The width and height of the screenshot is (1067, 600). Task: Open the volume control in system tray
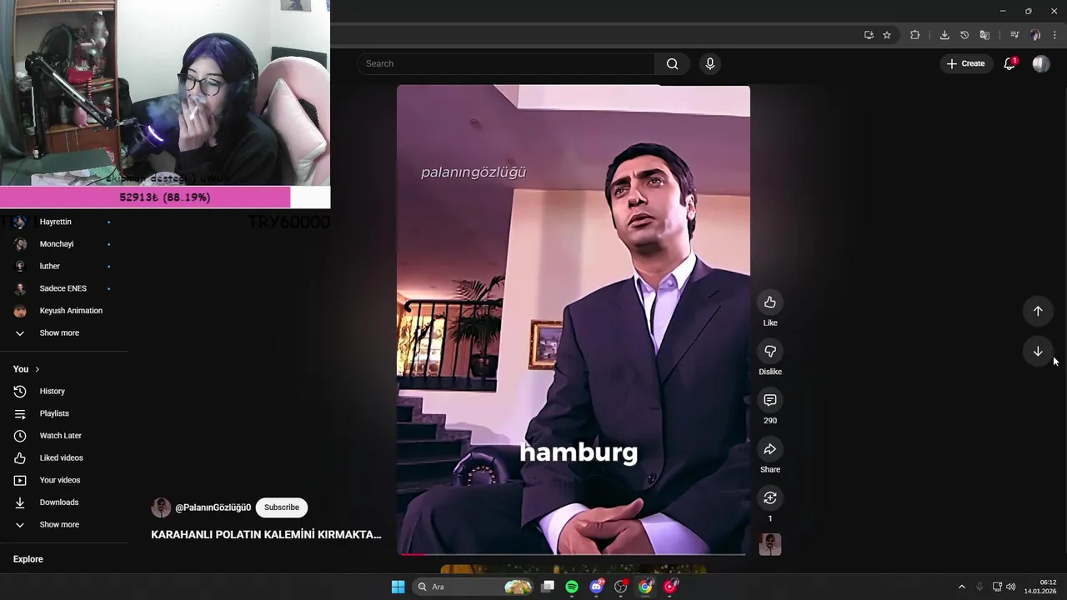tap(1011, 587)
